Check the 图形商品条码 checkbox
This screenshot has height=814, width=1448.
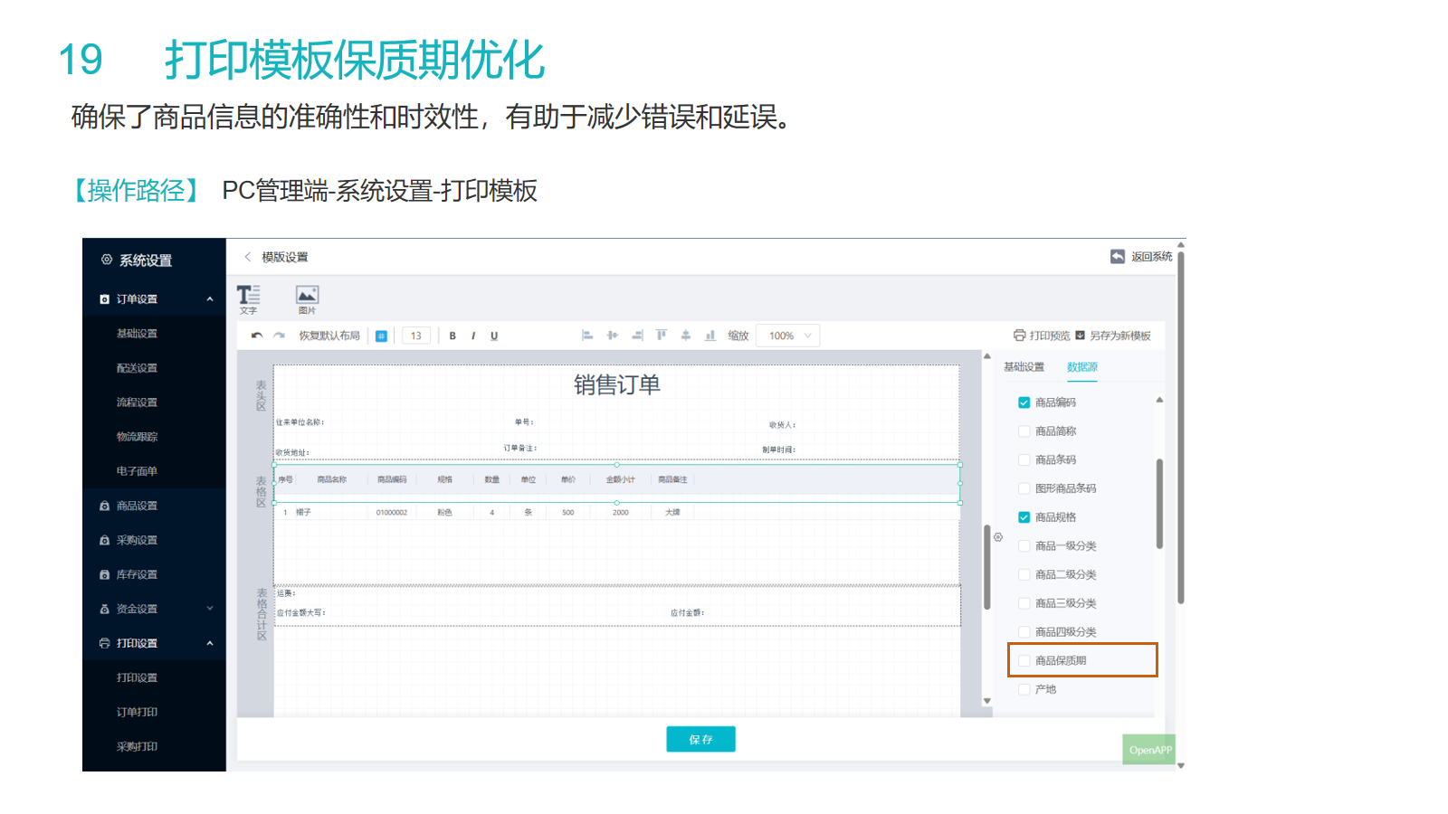point(1024,488)
